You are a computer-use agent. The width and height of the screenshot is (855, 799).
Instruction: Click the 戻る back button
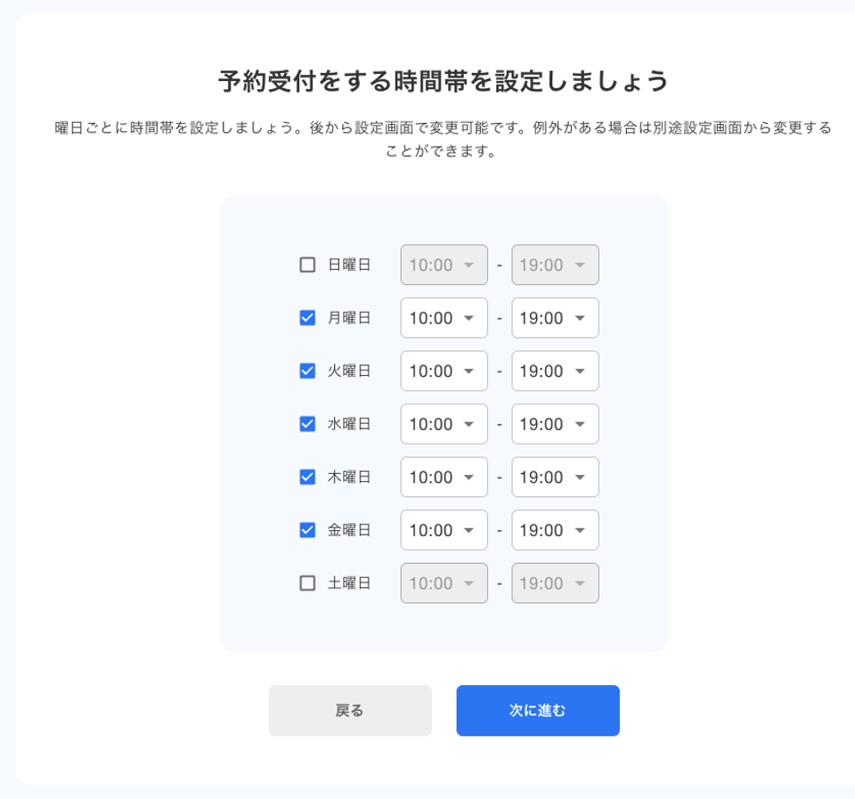click(x=350, y=711)
